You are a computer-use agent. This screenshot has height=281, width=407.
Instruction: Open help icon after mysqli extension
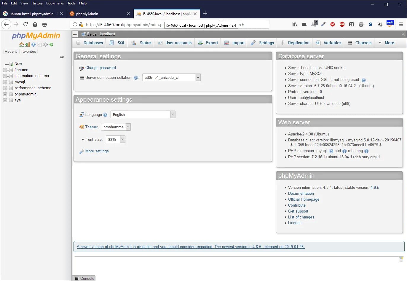331,151
